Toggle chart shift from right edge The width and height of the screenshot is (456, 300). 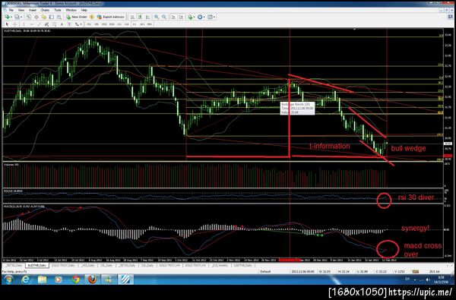pyautogui.click(x=181, y=17)
